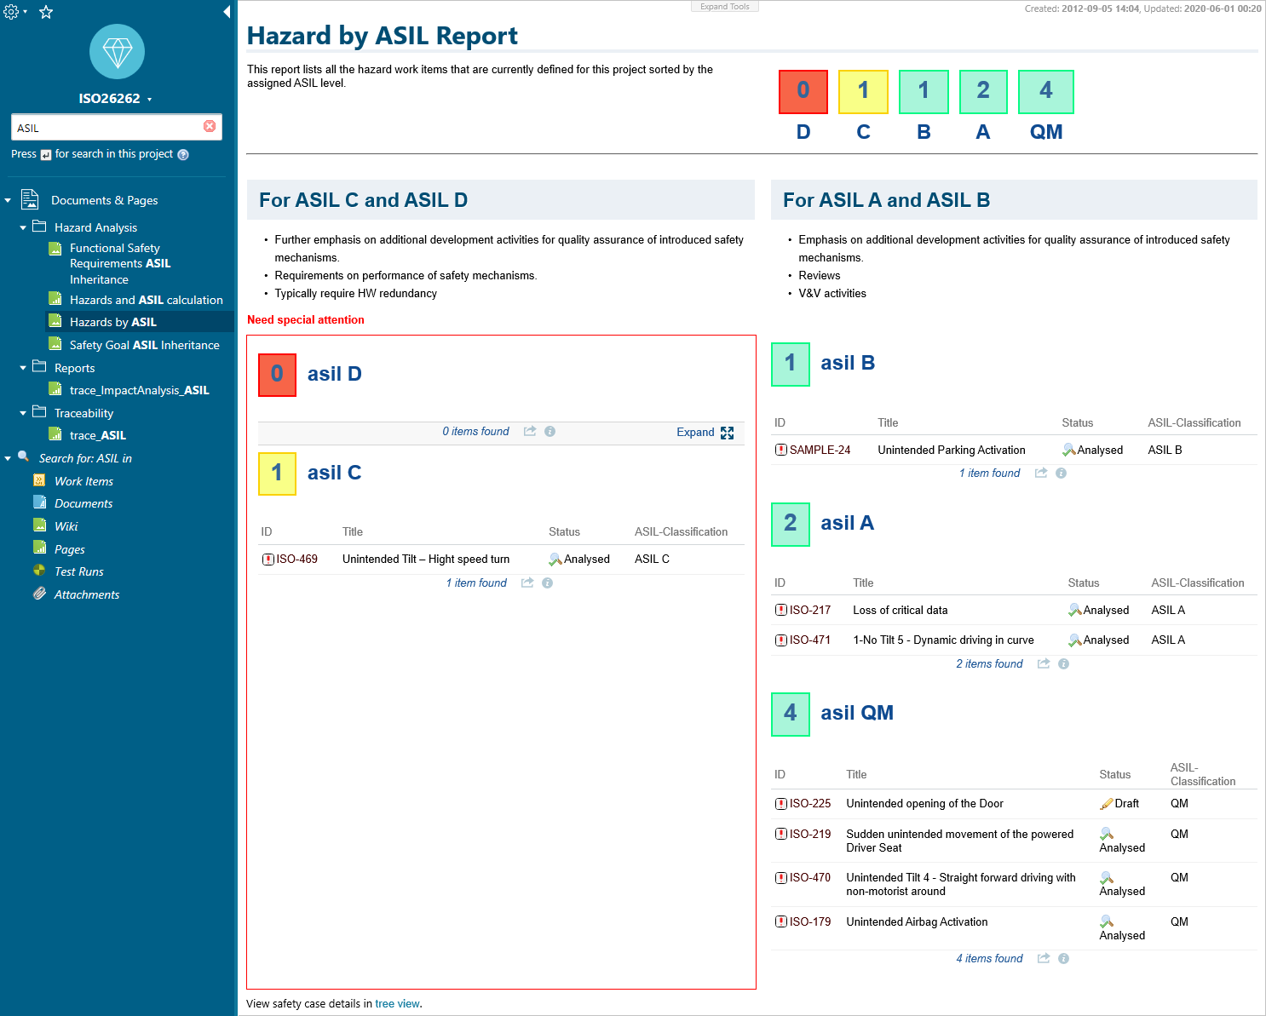Expand the asil D table
The height and width of the screenshot is (1016, 1266).
pyautogui.click(x=705, y=433)
